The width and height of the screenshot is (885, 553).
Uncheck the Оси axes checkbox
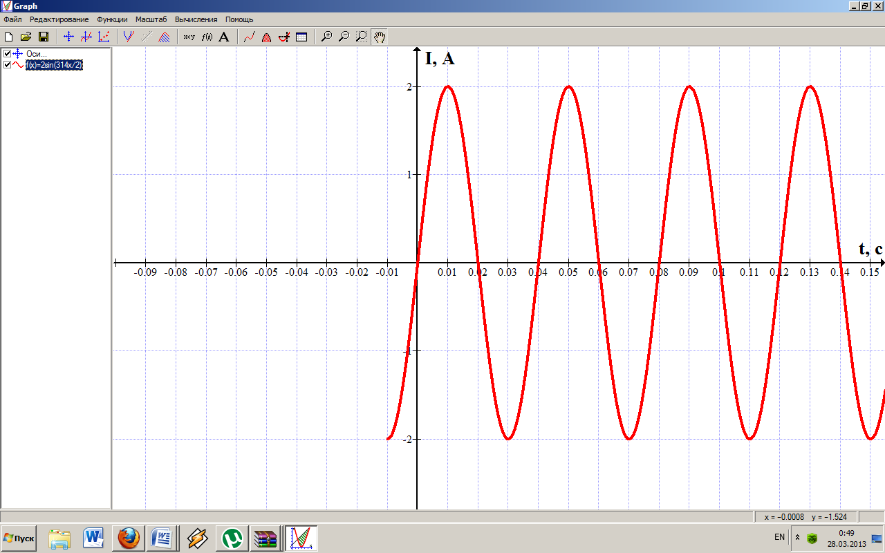click(x=7, y=54)
